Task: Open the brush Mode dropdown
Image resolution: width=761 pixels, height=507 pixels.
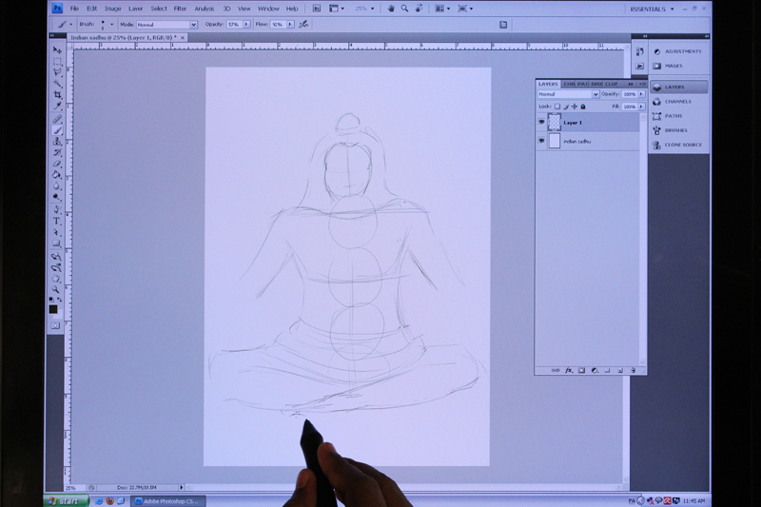Action: tap(167, 24)
